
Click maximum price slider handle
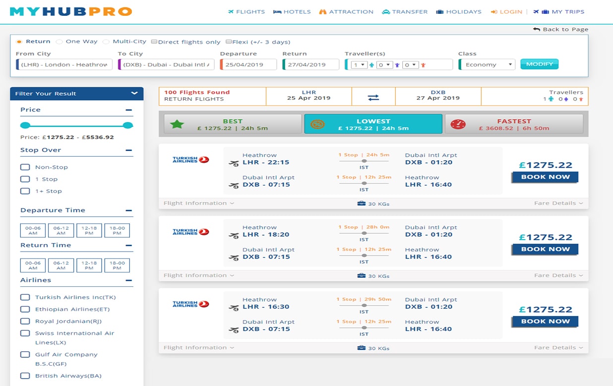tap(128, 126)
